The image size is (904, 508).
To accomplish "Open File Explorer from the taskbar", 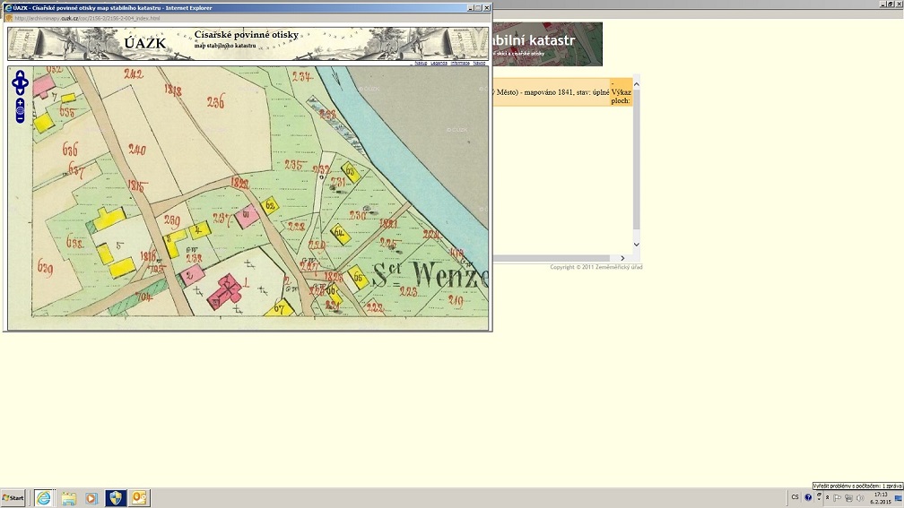I will [x=68, y=498].
